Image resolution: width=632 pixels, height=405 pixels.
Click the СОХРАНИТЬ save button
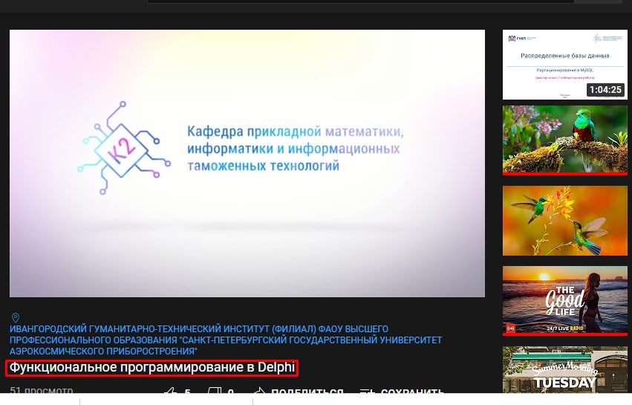[402, 391]
